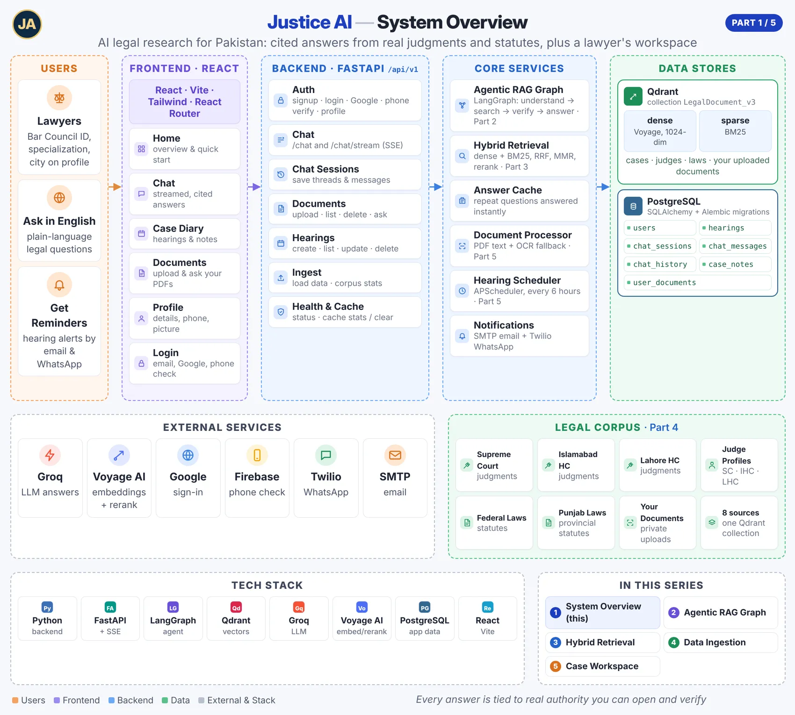Open series item 5 Case Workspace

(602, 666)
